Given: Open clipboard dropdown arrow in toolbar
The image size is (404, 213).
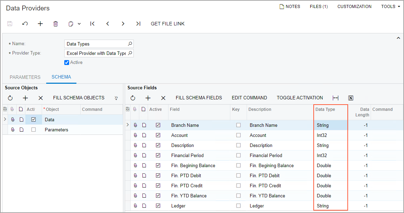Looking at the screenshot, I should (79, 24).
